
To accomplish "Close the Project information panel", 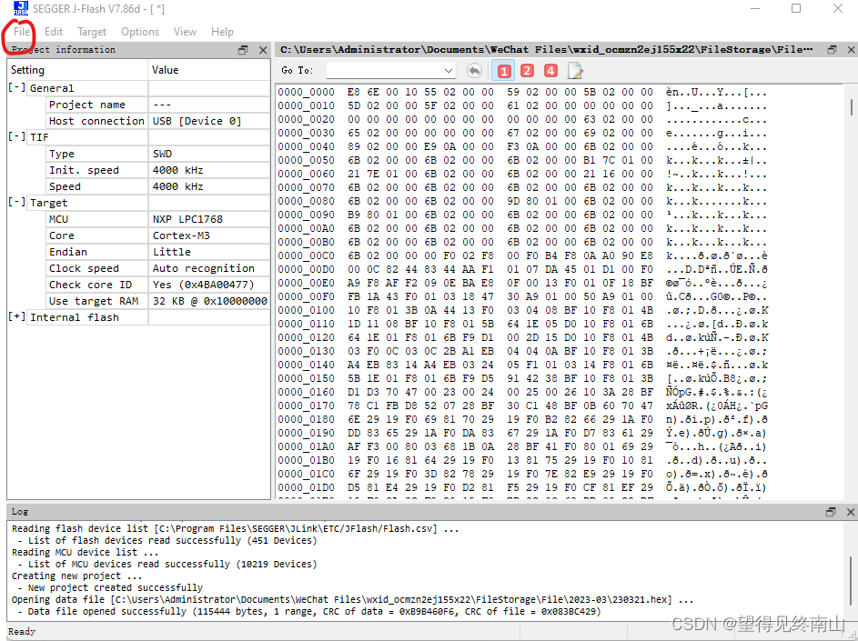I will coord(263,50).
